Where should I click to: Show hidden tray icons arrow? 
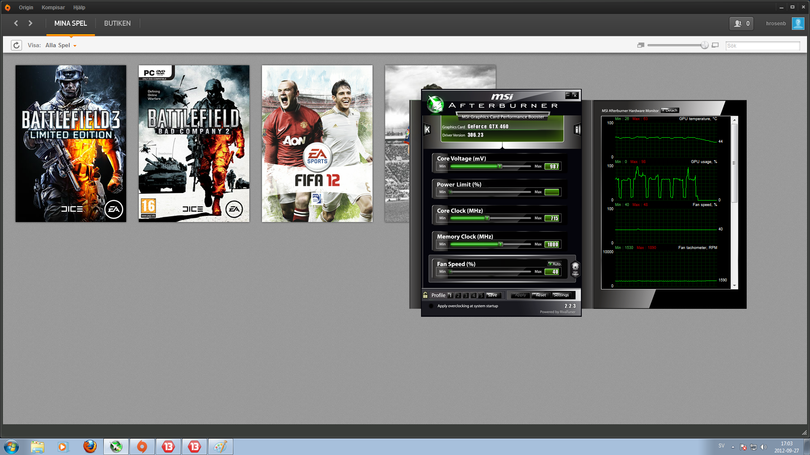[x=733, y=447]
